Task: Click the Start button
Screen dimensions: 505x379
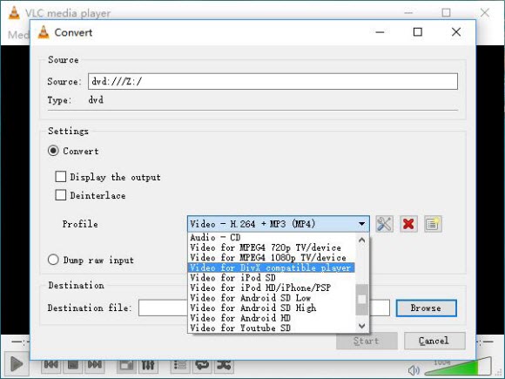Action: 367,341
